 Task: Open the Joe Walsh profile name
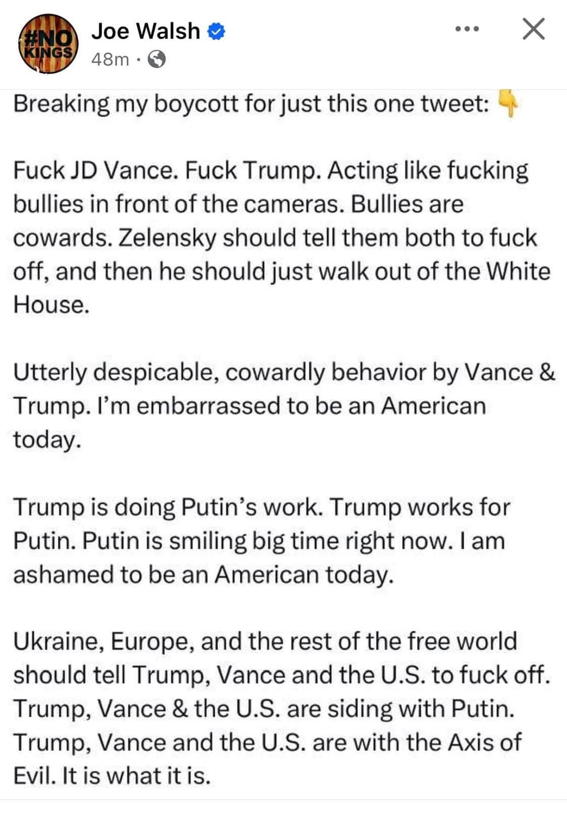click(145, 32)
